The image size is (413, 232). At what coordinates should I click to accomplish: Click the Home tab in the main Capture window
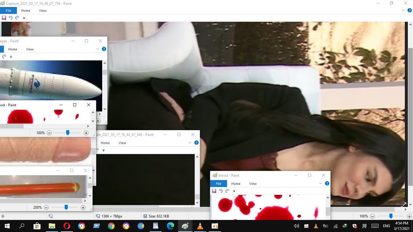(26, 11)
